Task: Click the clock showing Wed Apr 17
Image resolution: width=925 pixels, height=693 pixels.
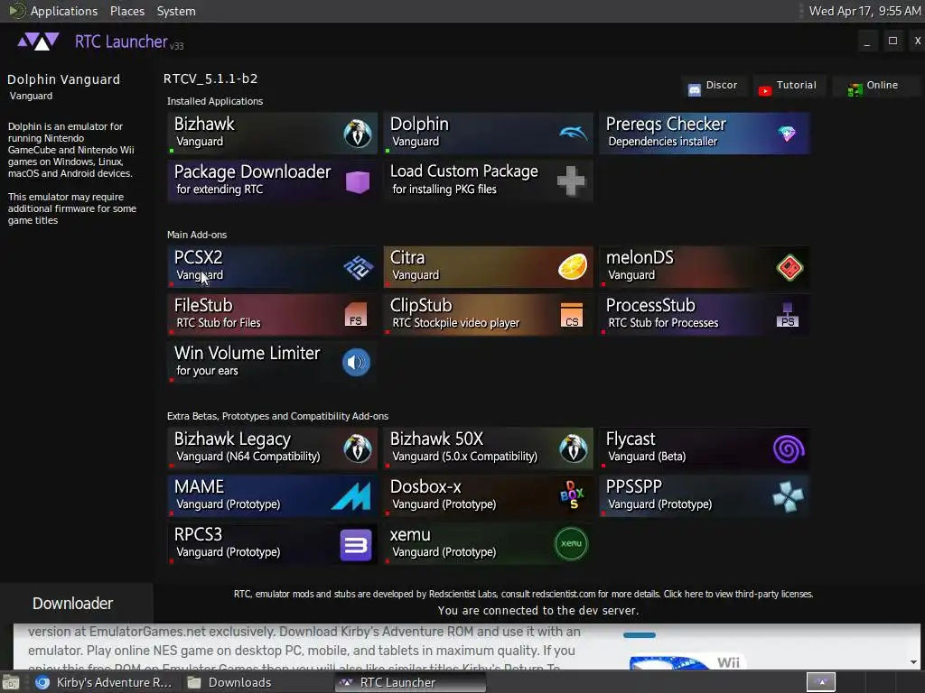Action: [864, 11]
